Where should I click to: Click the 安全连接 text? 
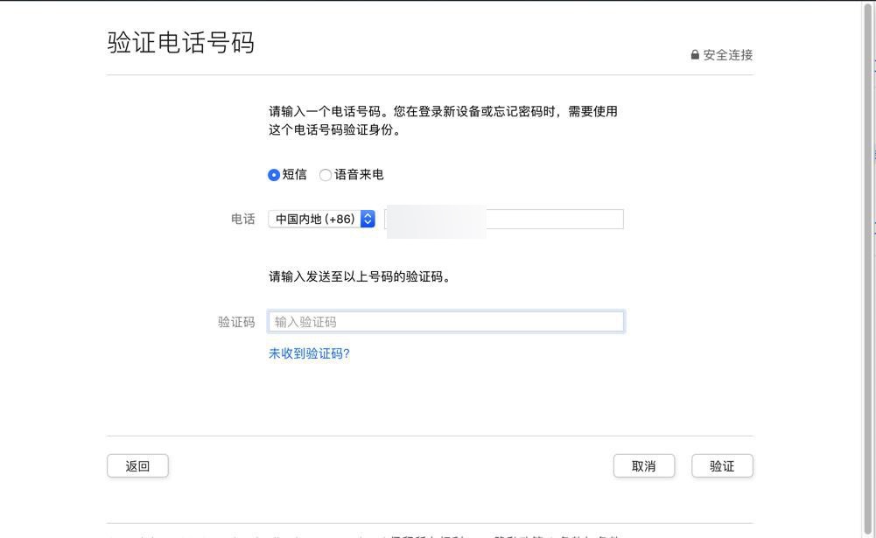tap(727, 54)
